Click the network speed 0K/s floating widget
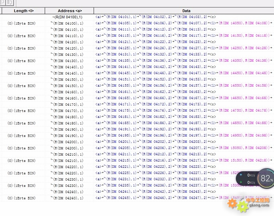Viewport: 274px width, 216px height. coord(247,179)
